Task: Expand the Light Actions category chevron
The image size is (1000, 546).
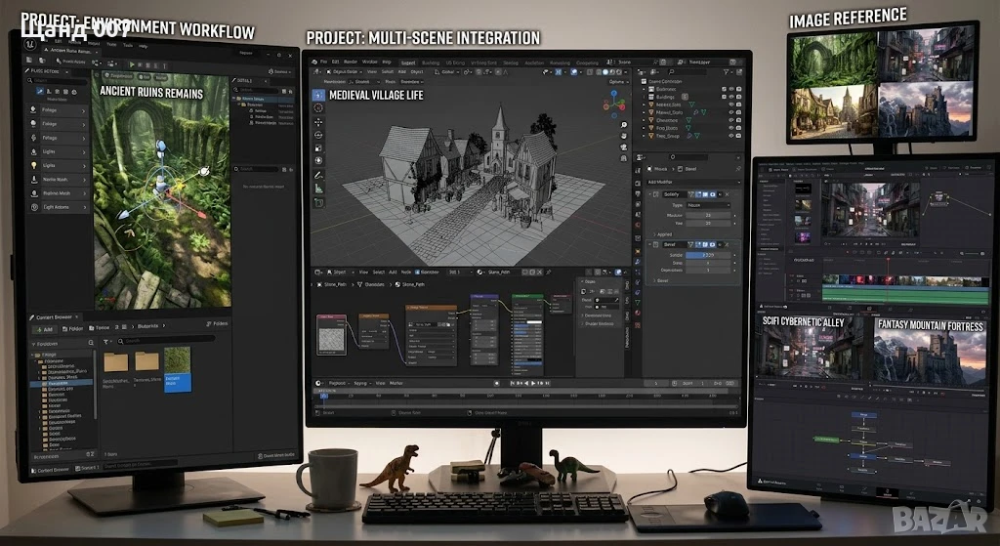Action: click(85, 207)
